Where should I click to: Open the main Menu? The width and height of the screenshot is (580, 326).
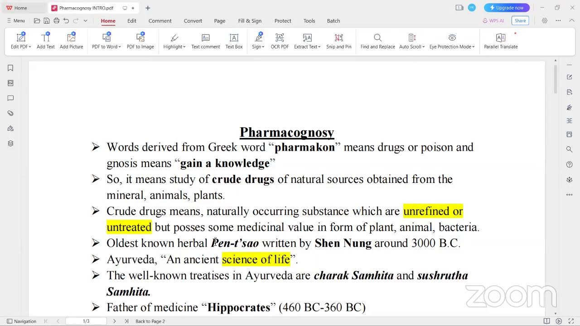tap(16, 21)
